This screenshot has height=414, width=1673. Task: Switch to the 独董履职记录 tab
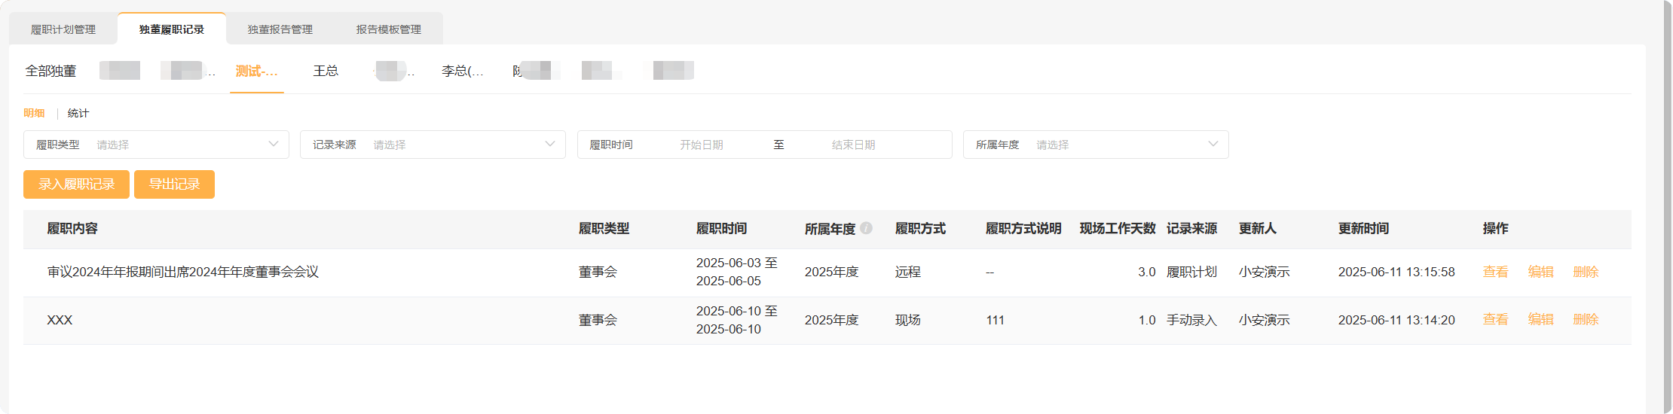tap(172, 29)
